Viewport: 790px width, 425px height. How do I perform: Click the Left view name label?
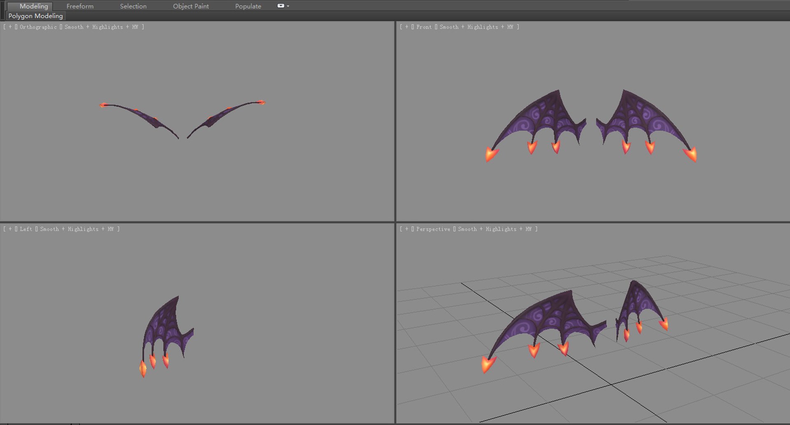(x=26, y=229)
